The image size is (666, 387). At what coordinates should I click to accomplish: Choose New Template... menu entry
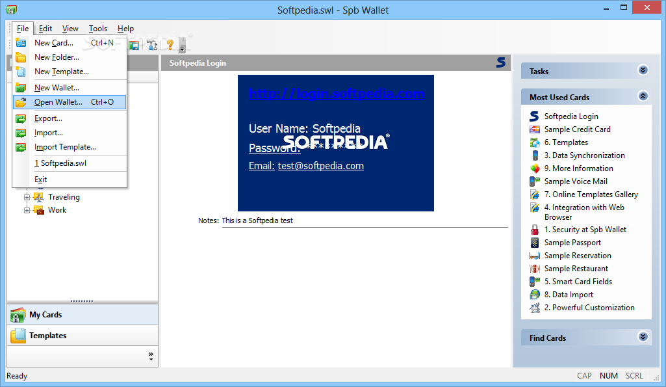(x=70, y=72)
